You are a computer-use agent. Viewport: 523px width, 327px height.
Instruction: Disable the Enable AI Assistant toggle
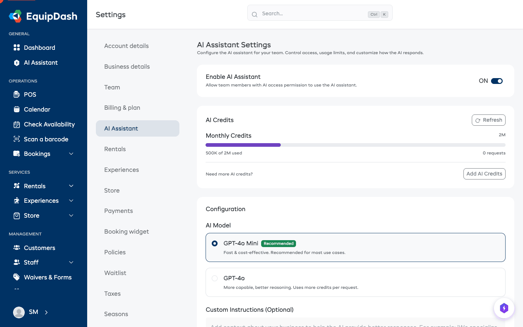click(497, 81)
